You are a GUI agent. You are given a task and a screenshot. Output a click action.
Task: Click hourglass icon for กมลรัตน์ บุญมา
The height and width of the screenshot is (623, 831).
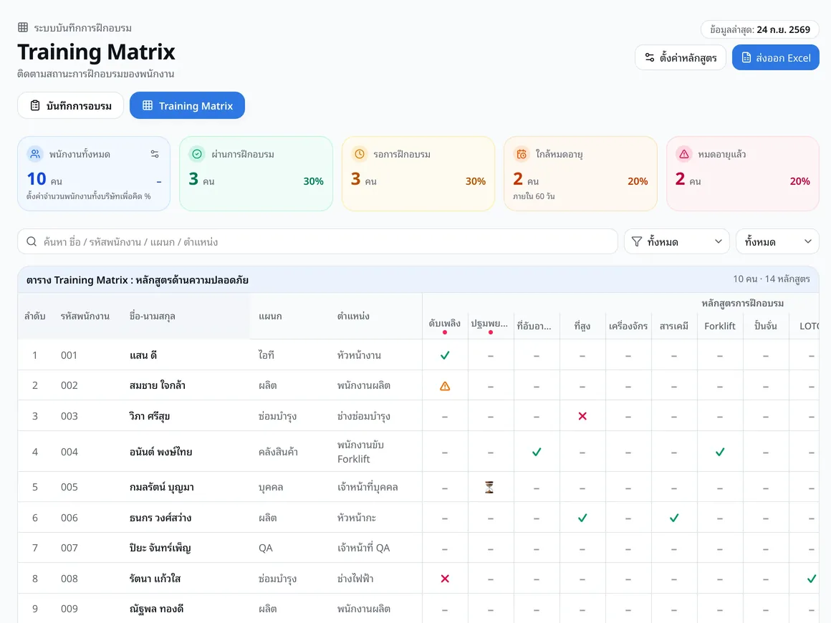[490, 488]
